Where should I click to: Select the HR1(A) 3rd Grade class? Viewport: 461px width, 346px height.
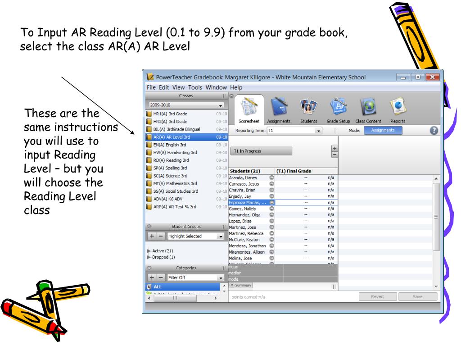187,114
